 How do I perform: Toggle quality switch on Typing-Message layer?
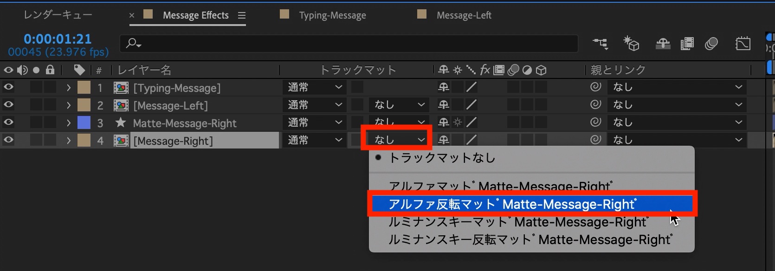click(471, 87)
